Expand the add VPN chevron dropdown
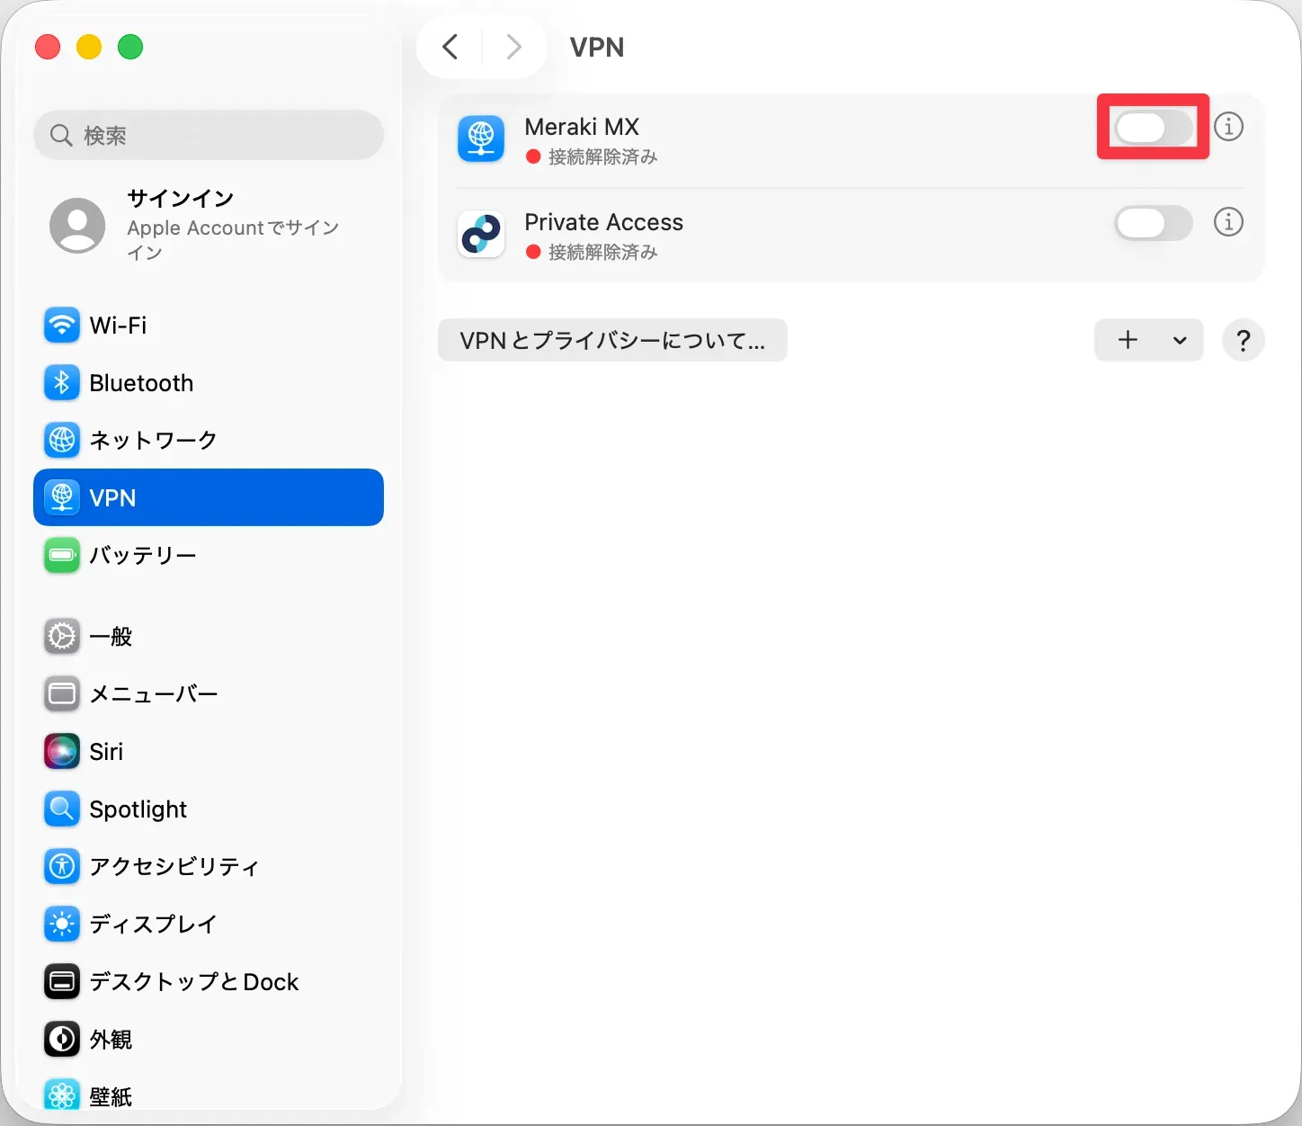1302x1126 pixels. pyautogui.click(x=1180, y=341)
